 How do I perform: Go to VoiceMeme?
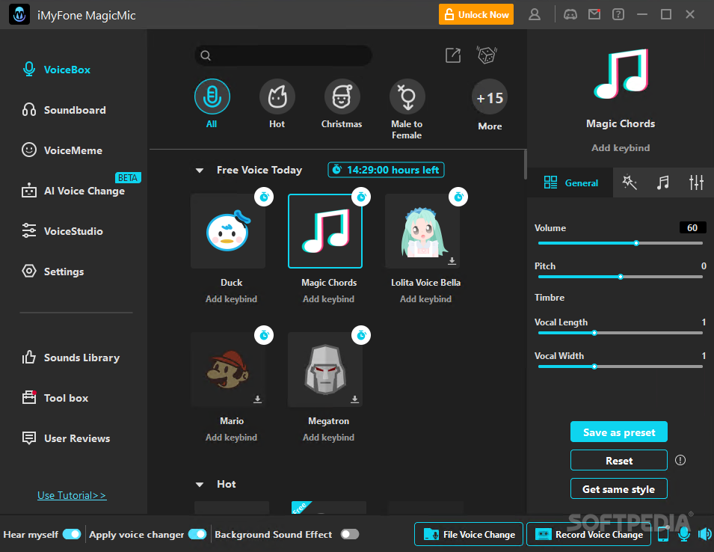62,150
